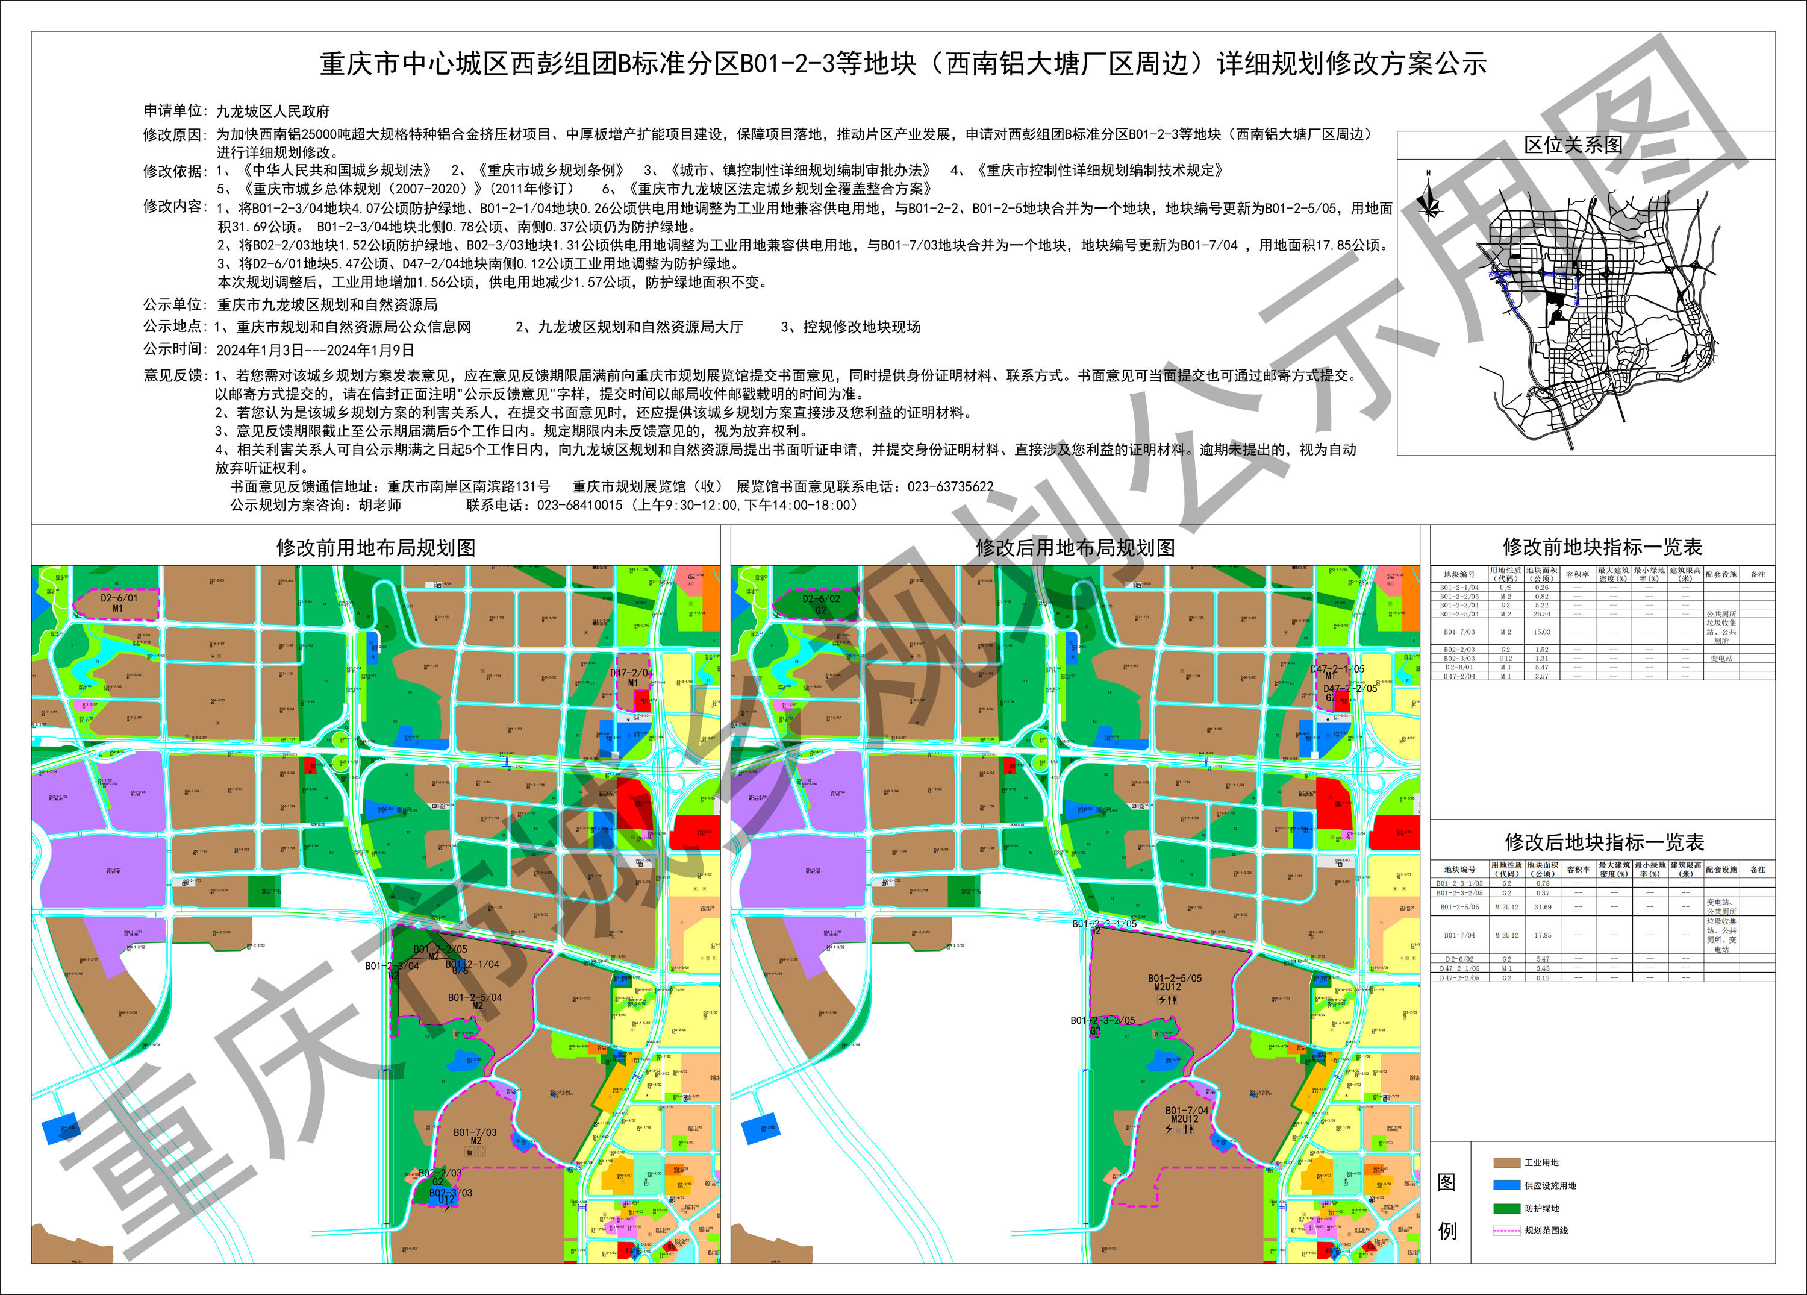The image size is (1807, 1295).
Task: Select the phone number 023-63735622
Action: [x=950, y=486]
